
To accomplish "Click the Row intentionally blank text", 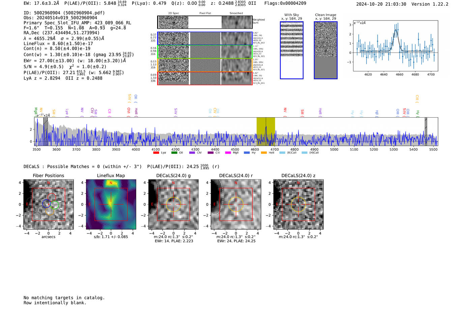I will point(55,303).
